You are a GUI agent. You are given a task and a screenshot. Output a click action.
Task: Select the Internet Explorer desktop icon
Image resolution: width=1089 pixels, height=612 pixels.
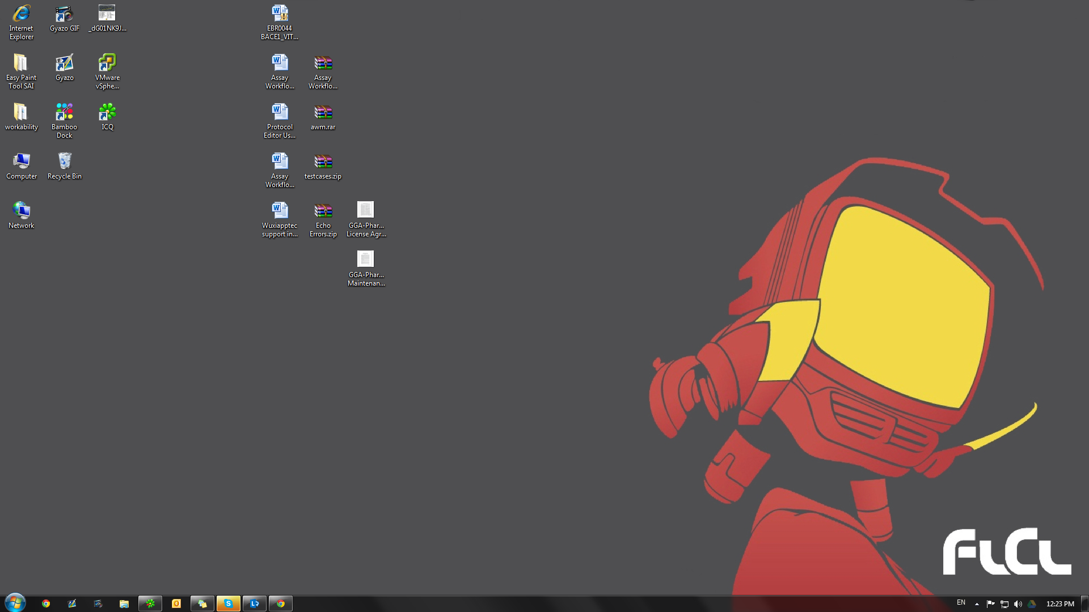[x=21, y=23]
